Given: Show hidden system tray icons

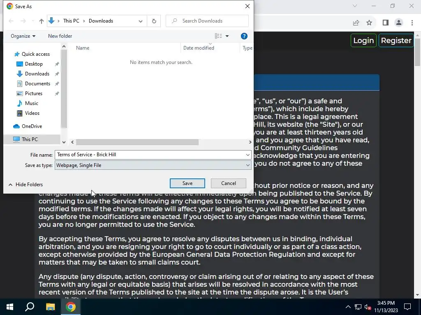Looking at the screenshot, I should [x=348, y=307].
